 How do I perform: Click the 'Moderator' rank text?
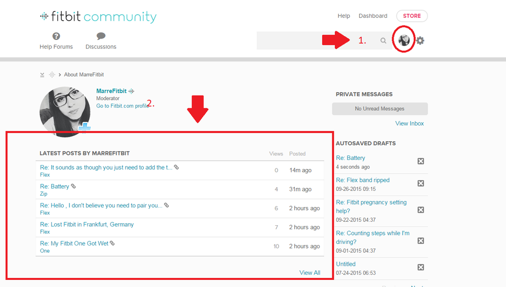click(108, 98)
